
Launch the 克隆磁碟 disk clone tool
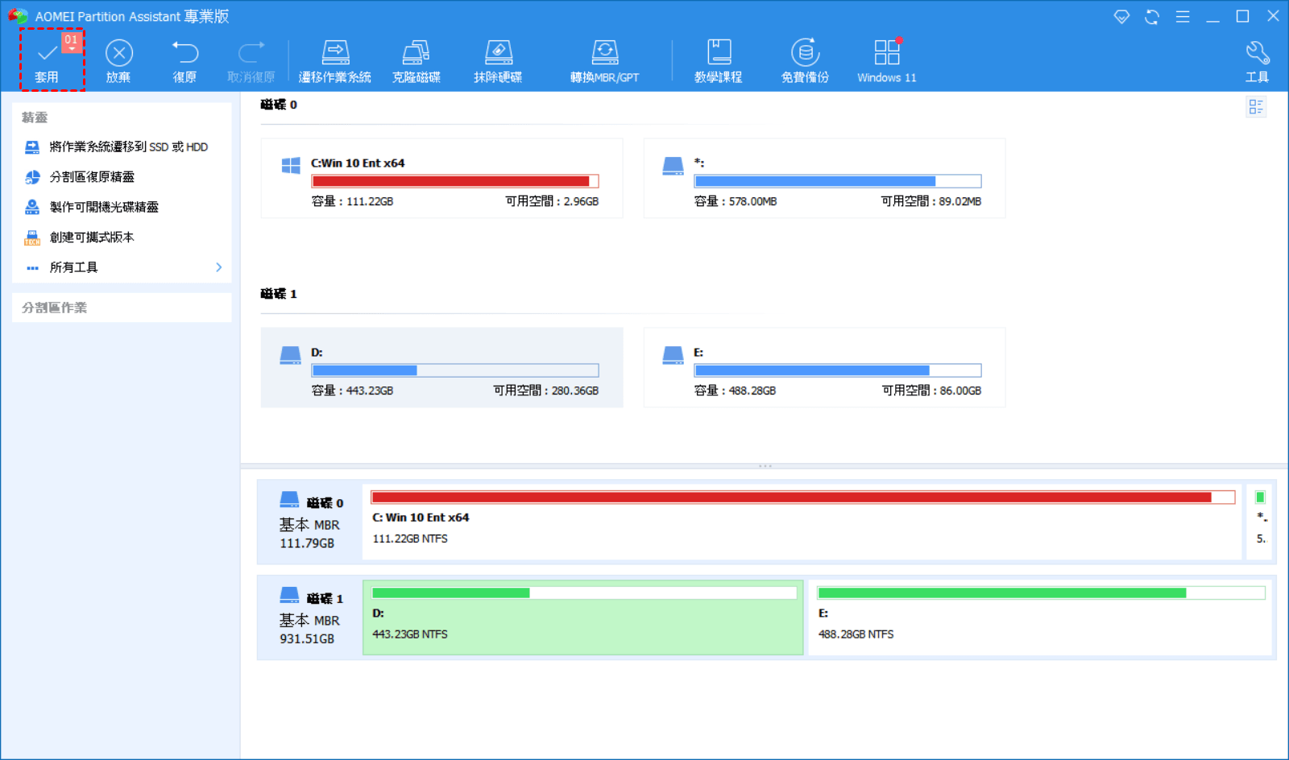point(417,61)
